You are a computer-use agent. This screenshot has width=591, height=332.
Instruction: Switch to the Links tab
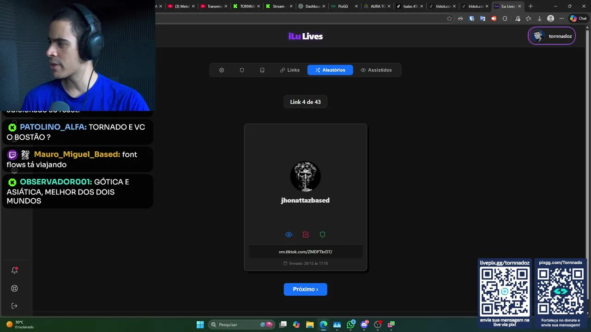pos(290,70)
